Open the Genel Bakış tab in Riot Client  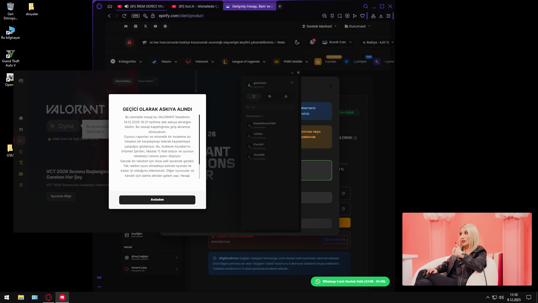(123, 81)
